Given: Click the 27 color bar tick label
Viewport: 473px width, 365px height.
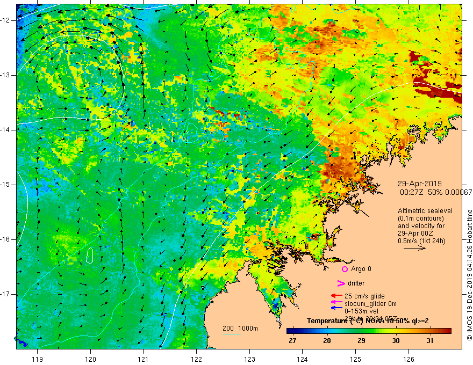Looking at the screenshot, I should (292, 341).
